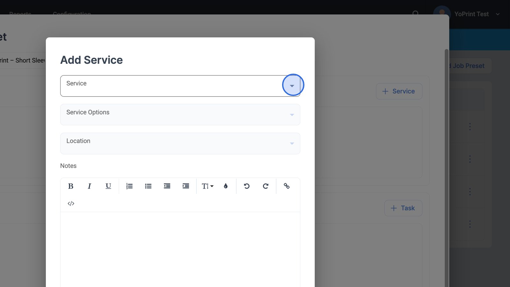Screen dimensions: 510x287
Task: Open the font size dropdown
Action: pos(208,186)
